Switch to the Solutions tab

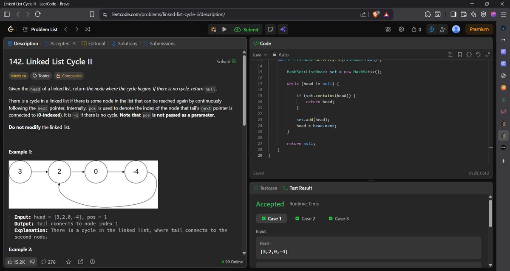124,43
